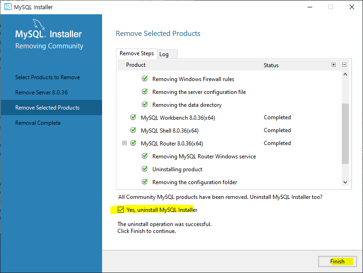Click the Product column header

(136, 65)
